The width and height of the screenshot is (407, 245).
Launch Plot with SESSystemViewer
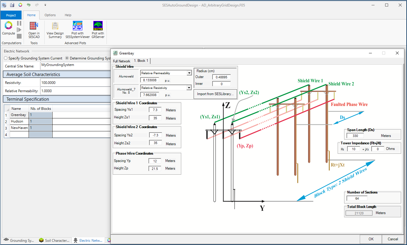[78, 30]
